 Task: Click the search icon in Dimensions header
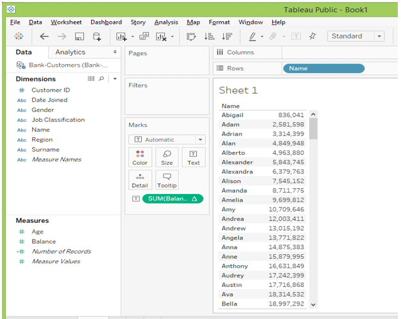point(101,79)
